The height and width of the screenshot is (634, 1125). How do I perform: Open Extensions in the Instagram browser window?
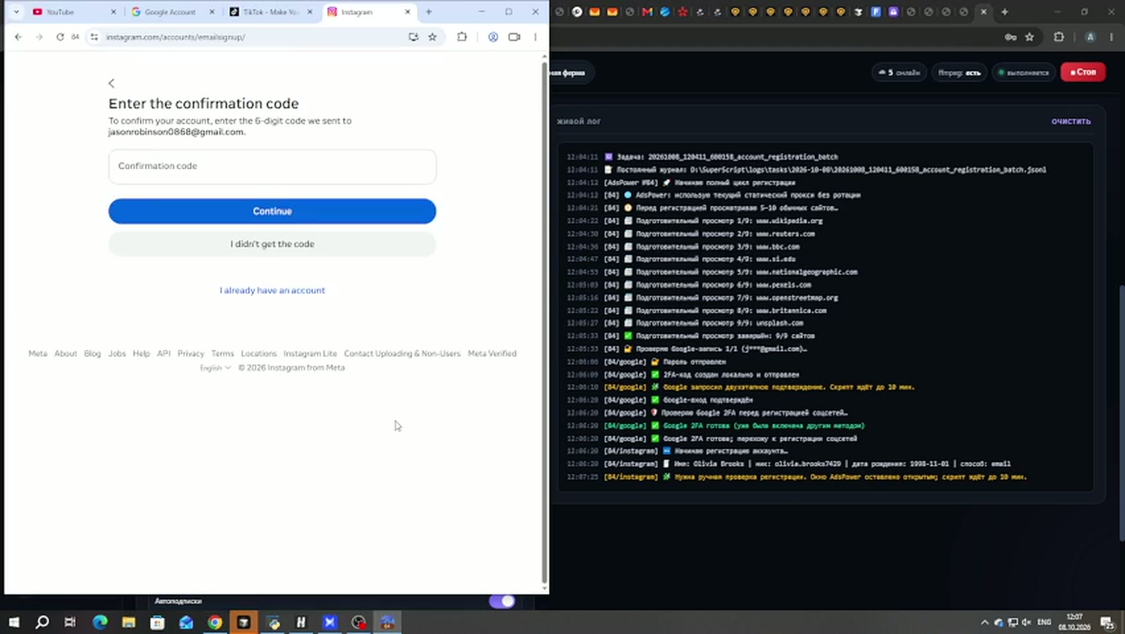tap(462, 37)
